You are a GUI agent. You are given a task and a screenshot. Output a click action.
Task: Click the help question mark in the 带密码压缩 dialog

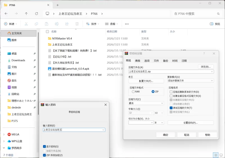click(204, 54)
